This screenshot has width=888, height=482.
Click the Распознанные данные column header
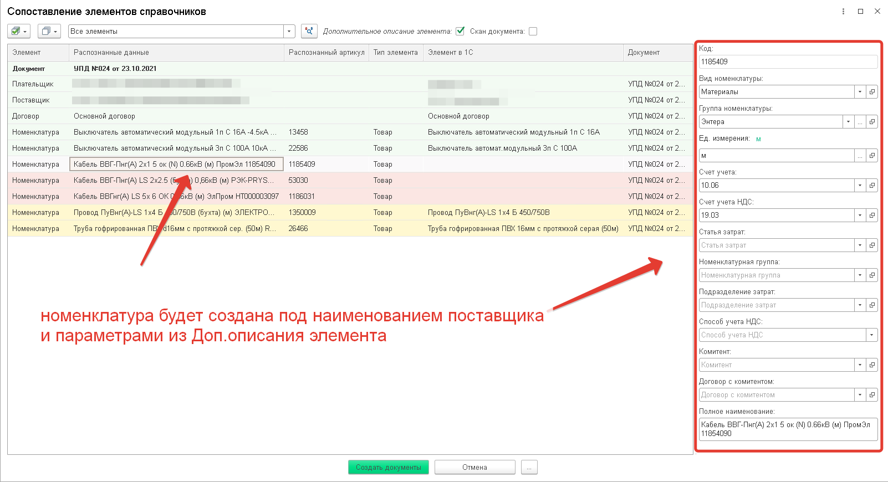(x=176, y=53)
